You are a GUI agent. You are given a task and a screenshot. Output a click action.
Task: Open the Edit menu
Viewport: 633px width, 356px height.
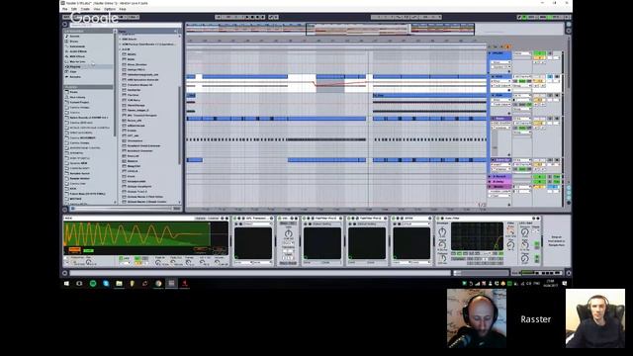(74, 9)
